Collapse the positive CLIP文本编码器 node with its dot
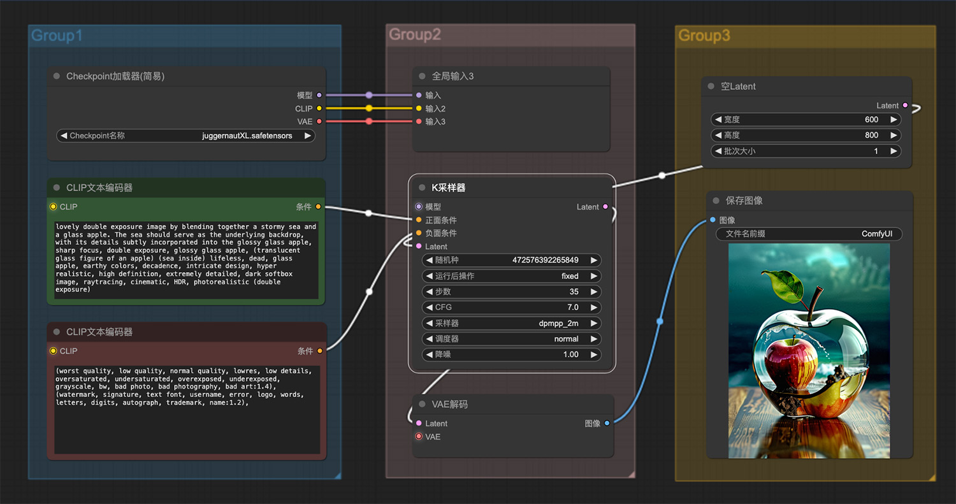This screenshot has height=504, width=956. [x=57, y=188]
